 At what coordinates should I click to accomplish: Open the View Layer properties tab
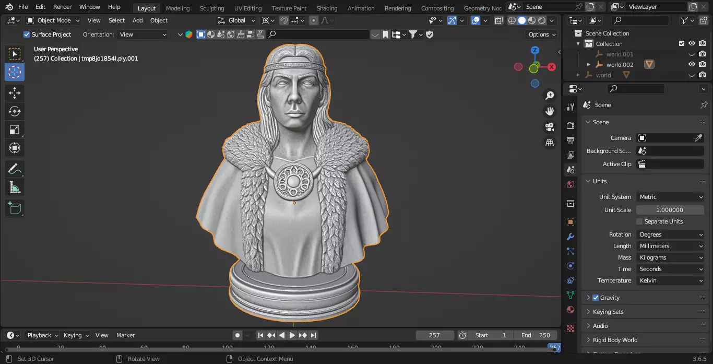571,155
